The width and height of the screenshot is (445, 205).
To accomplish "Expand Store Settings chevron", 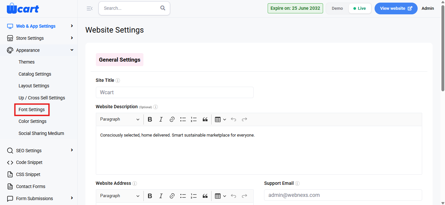I will click(72, 38).
